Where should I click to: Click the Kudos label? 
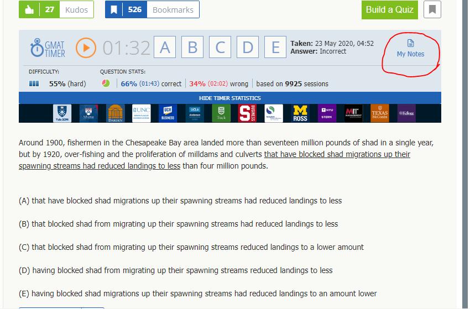point(76,9)
